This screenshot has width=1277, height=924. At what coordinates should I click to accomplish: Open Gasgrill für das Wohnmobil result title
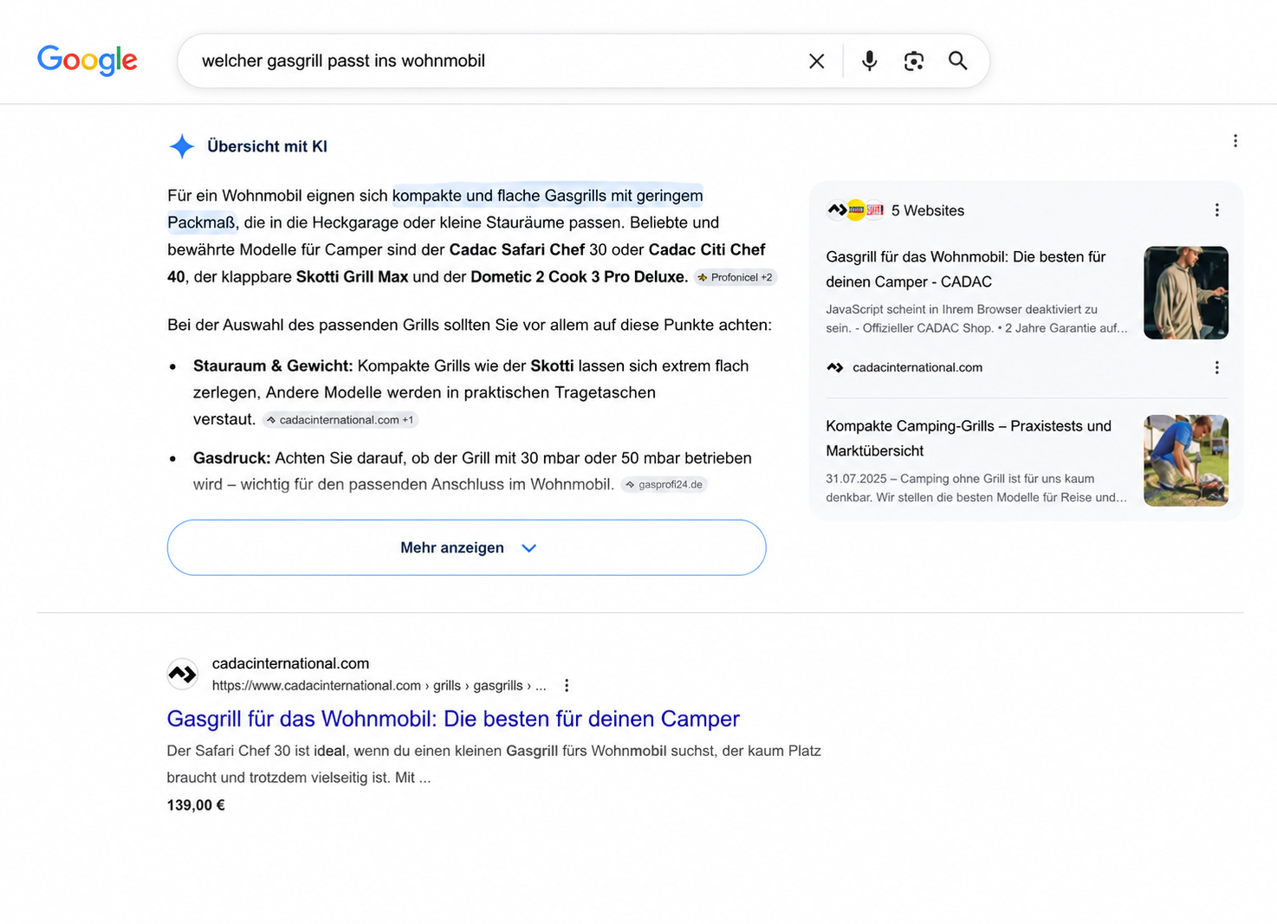(x=453, y=719)
